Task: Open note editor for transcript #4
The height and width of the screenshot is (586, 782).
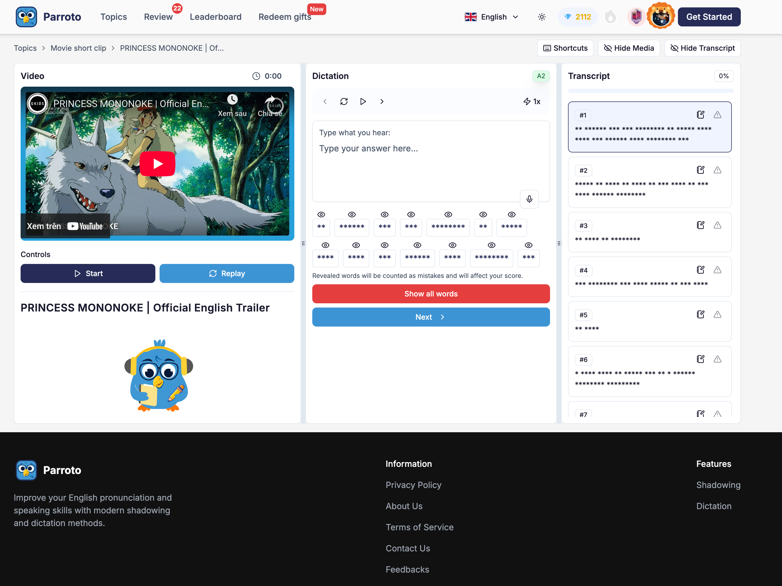Action: click(700, 270)
